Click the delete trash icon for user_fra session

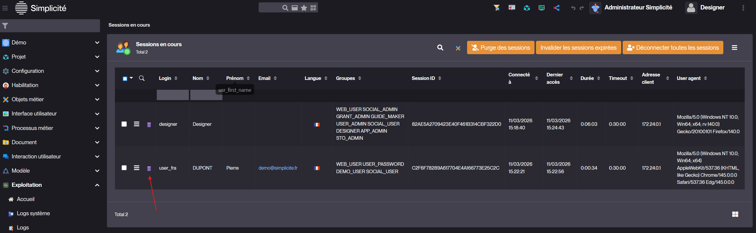click(149, 168)
